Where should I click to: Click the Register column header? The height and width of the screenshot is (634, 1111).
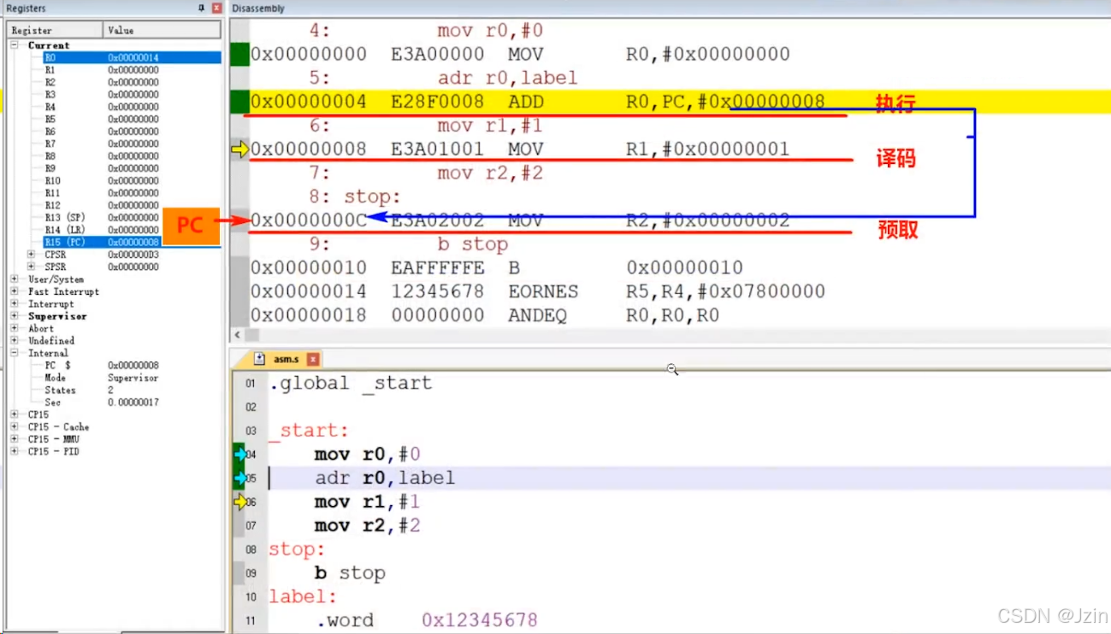coord(55,30)
